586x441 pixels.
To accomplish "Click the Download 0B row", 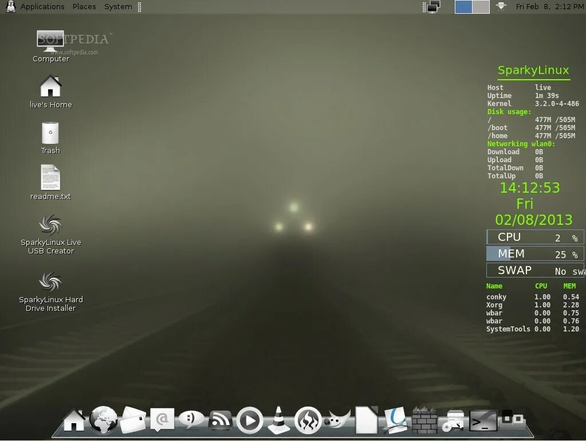I will (x=515, y=152).
